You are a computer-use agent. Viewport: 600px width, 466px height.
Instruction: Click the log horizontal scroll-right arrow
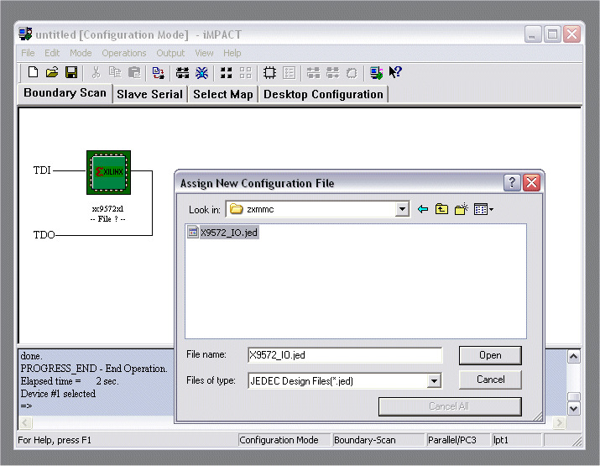tap(560, 422)
